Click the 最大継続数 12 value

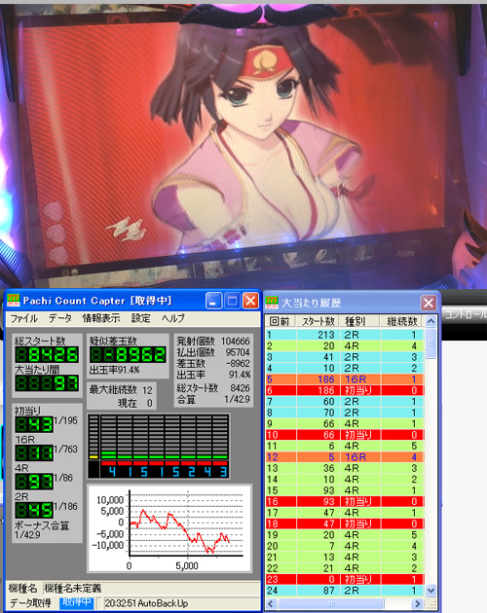147,390
